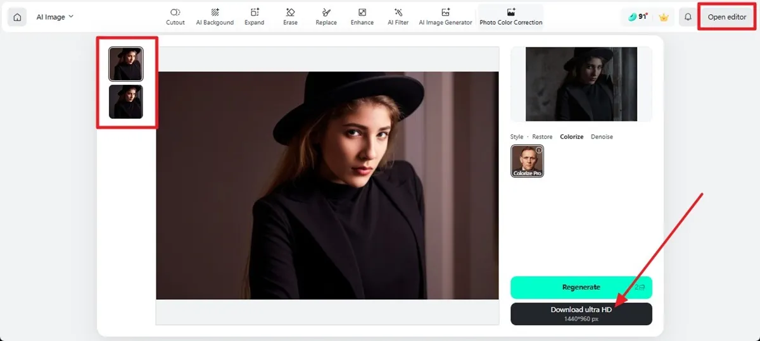
Task: Switch to the Restore tab
Action: coord(541,137)
